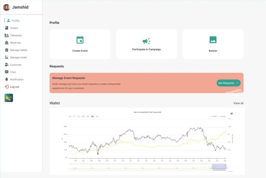
Task: Set chart zoom to 5y
Action: pyautogui.click(x=79, y=116)
